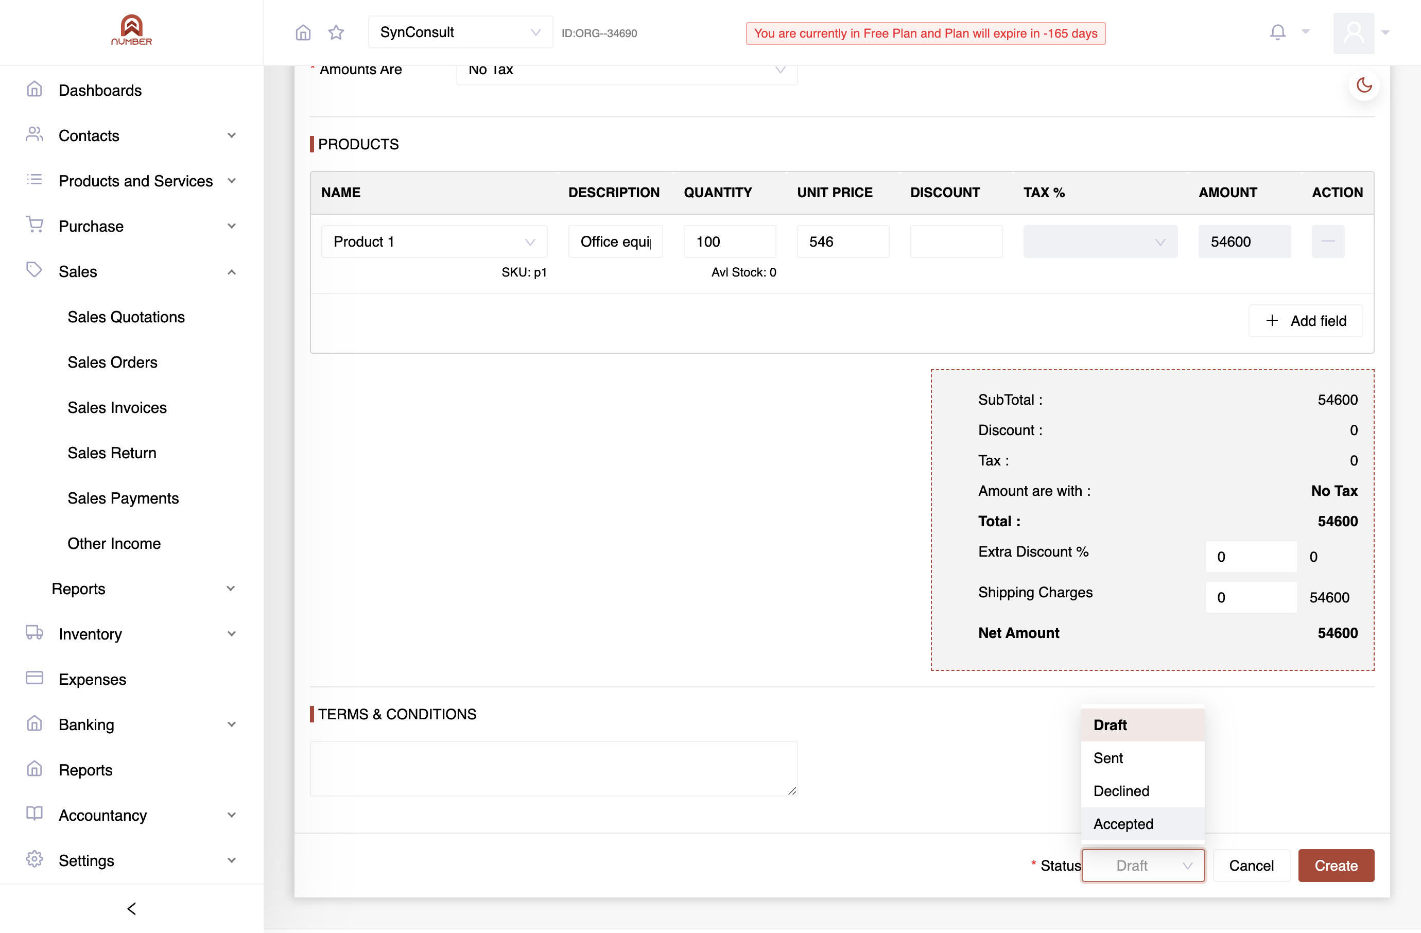The width and height of the screenshot is (1421, 933).
Task: Focus the empty Discount field
Action: point(956,241)
